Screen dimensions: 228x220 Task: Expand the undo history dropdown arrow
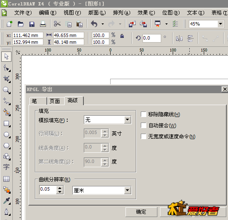(103, 24)
